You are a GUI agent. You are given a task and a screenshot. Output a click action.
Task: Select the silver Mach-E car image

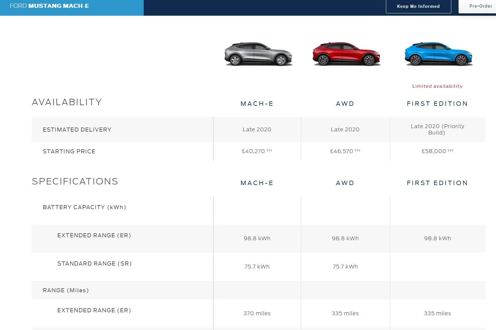coord(258,54)
